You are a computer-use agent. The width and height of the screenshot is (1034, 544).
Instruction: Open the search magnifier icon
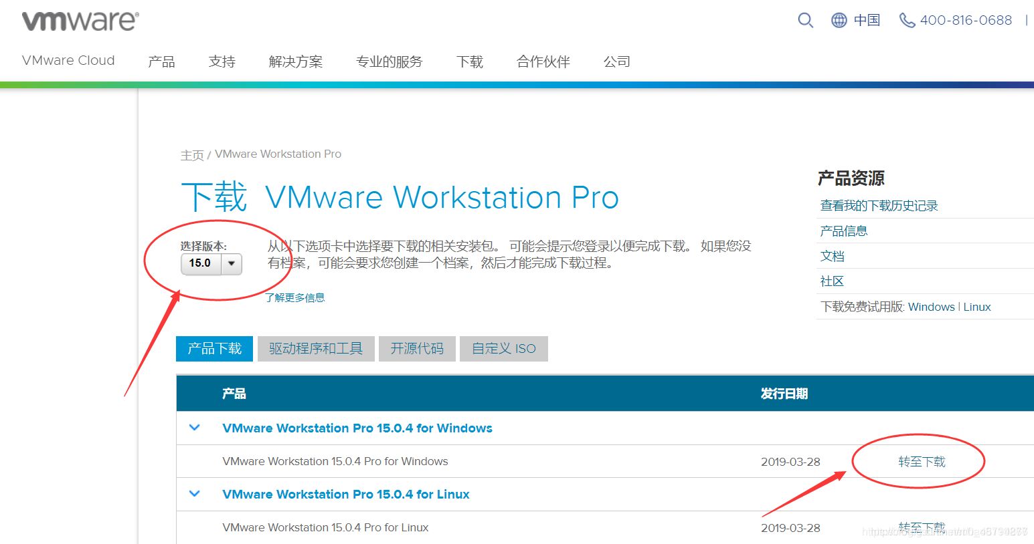806,21
